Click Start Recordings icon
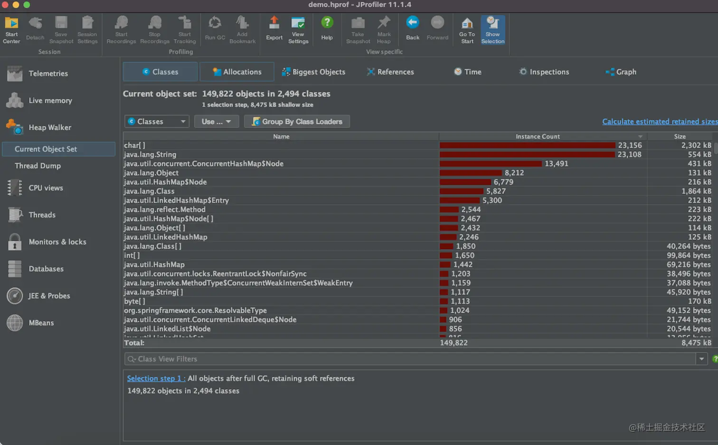This screenshot has width=718, height=445. [121, 30]
